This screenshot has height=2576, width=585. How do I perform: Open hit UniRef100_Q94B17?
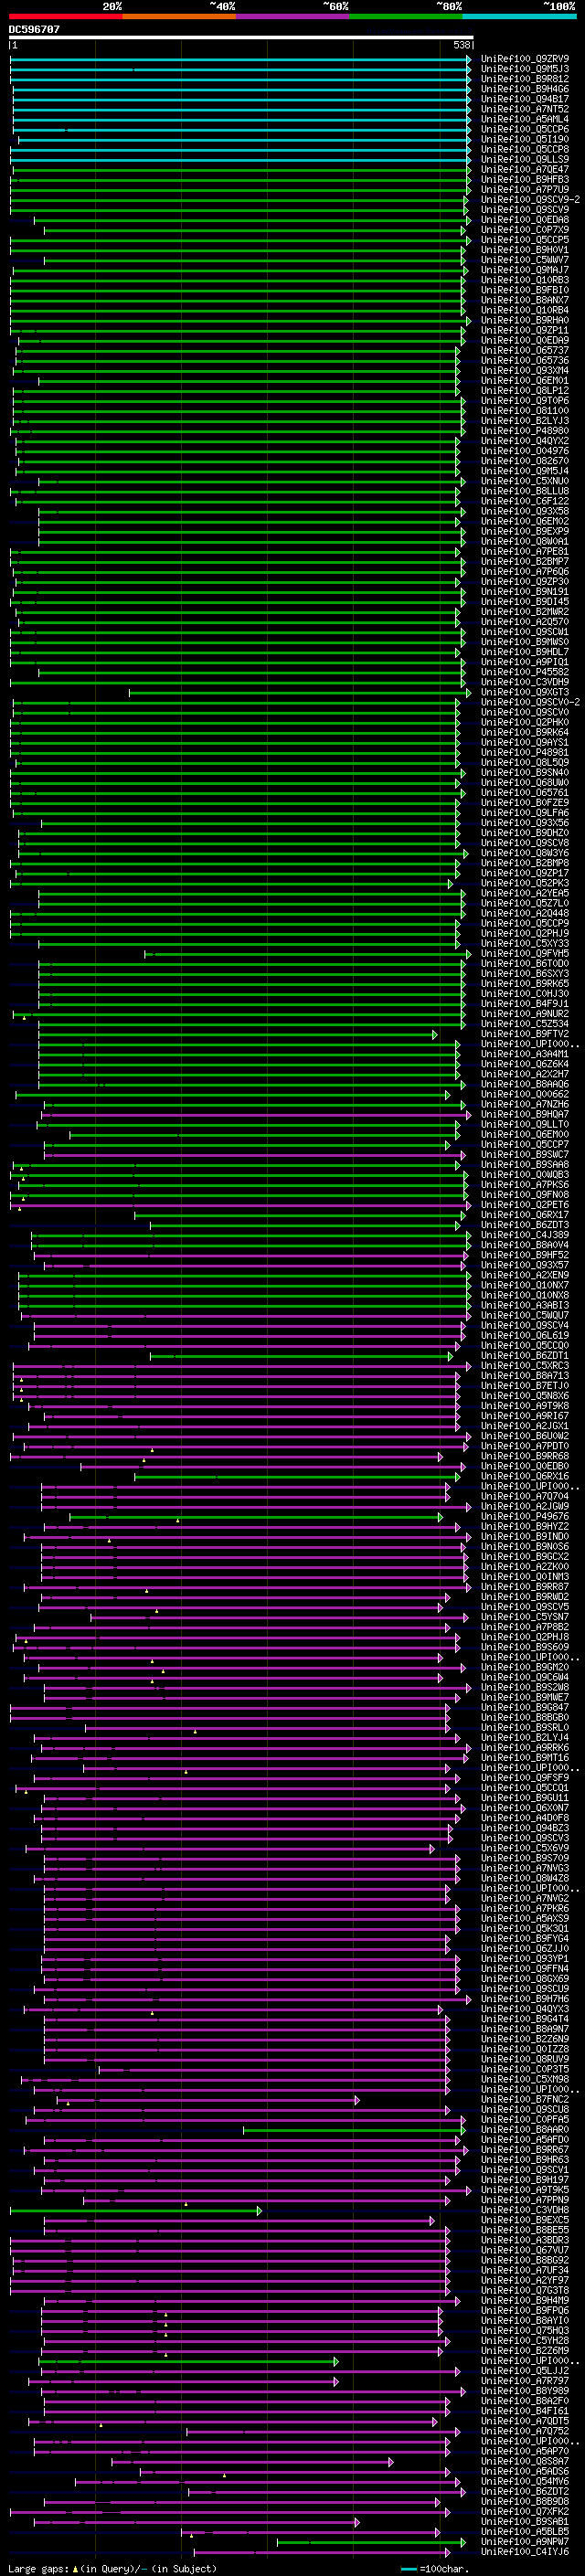pyautogui.click(x=525, y=99)
